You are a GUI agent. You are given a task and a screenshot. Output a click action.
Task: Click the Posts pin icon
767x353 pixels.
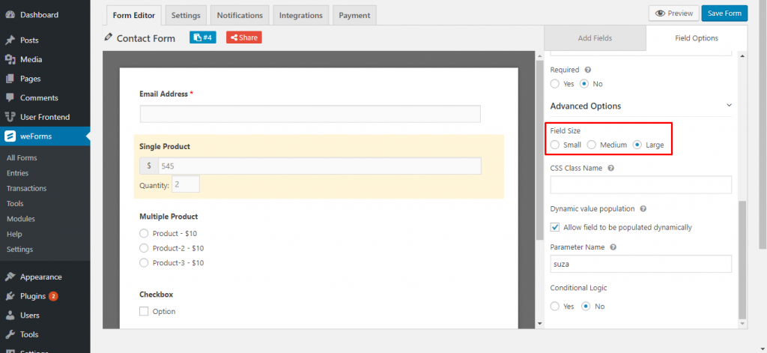[x=10, y=40]
